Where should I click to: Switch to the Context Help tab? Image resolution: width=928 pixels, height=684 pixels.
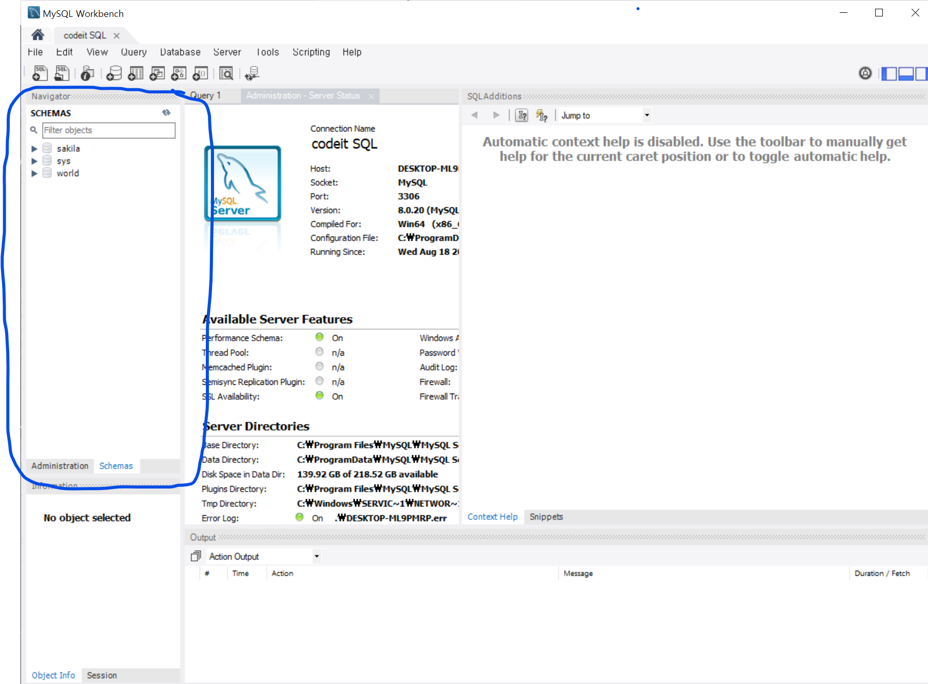tap(493, 517)
